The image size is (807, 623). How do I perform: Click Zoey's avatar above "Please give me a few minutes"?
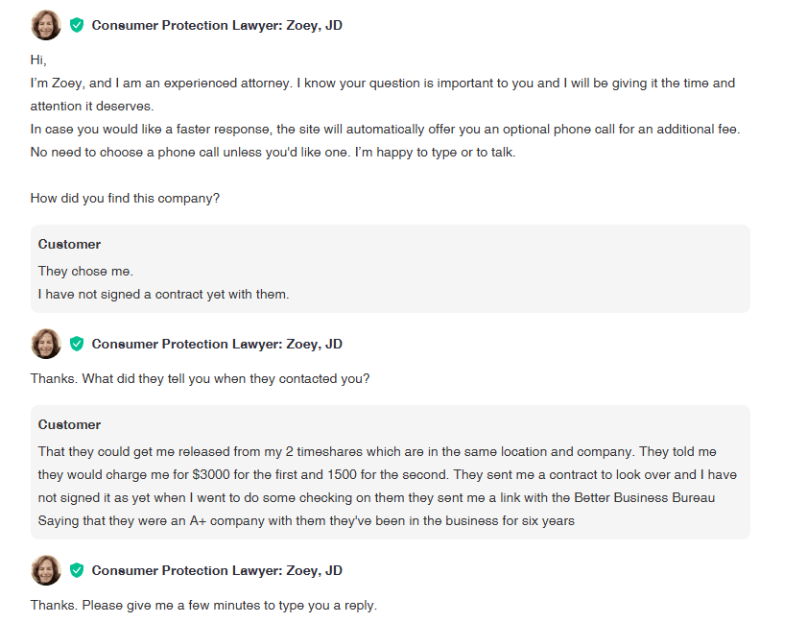[x=45, y=570]
